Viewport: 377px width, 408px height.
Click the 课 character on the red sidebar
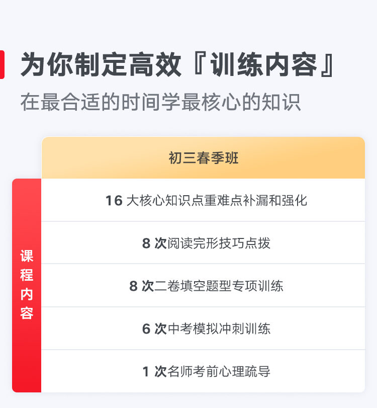coord(27,256)
